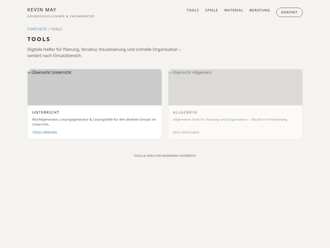Follow the Startseite breadcrumb link
Screen dimensions: 330x248
pyautogui.click(x=37, y=29)
